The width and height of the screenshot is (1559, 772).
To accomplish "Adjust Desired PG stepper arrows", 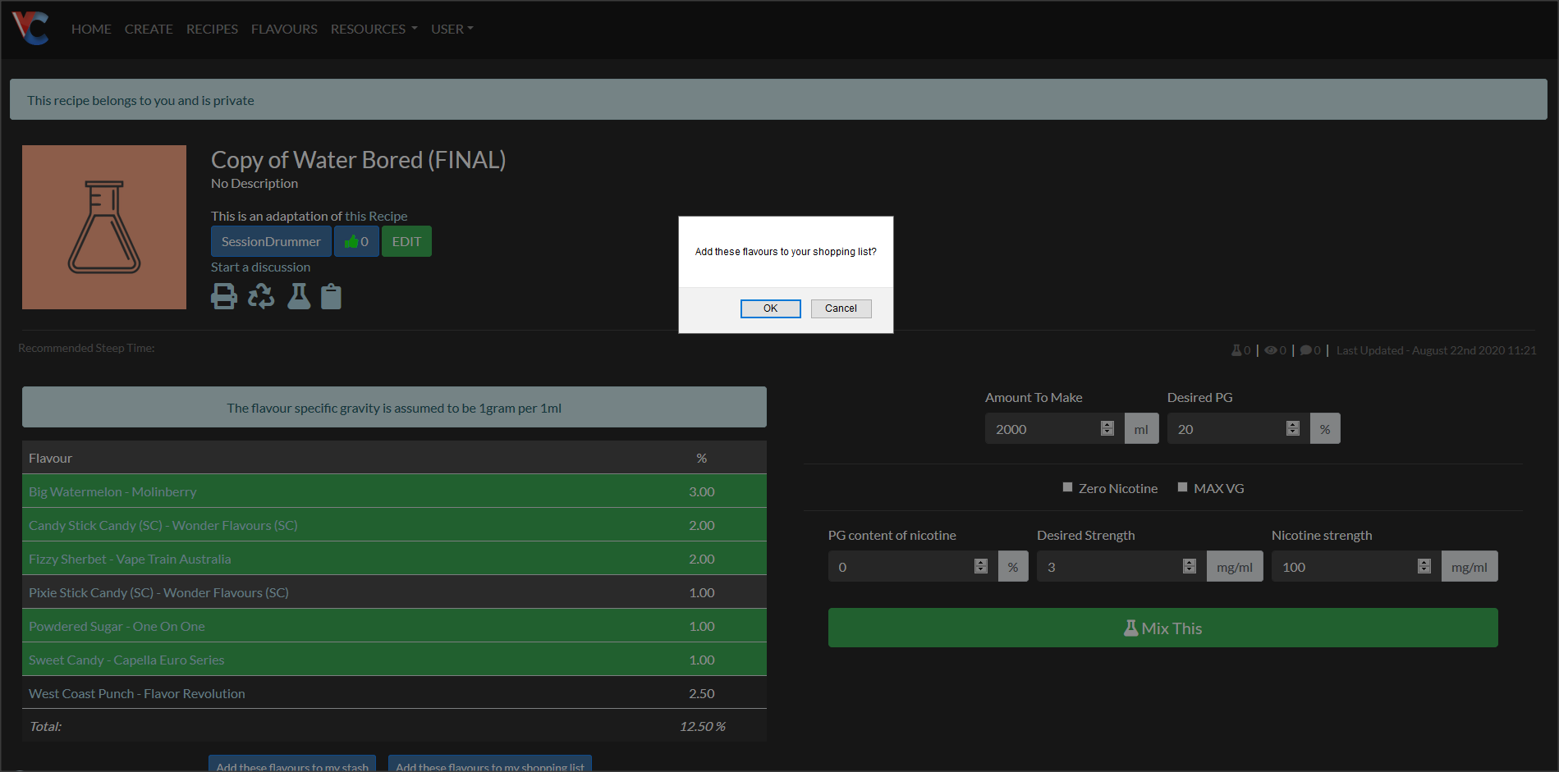I will (x=1292, y=428).
